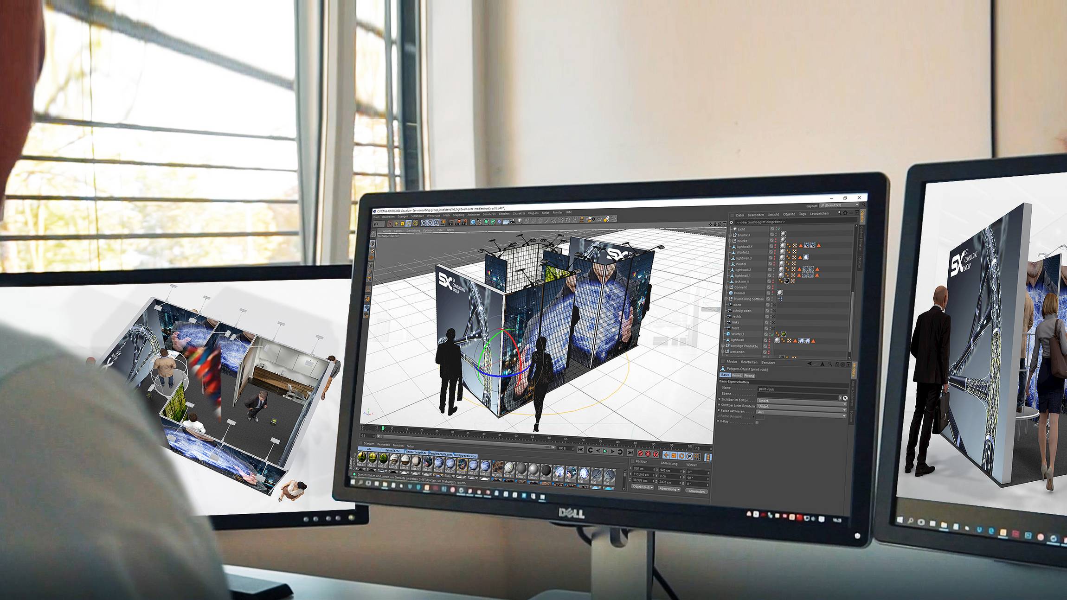The height and width of the screenshot is (600, 1067).
Task: Switch to the Koord. attribute tab
Action: point(737,376)
